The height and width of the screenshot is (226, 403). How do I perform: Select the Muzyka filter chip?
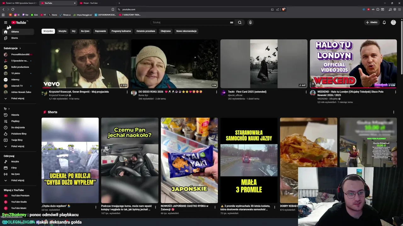62,31
